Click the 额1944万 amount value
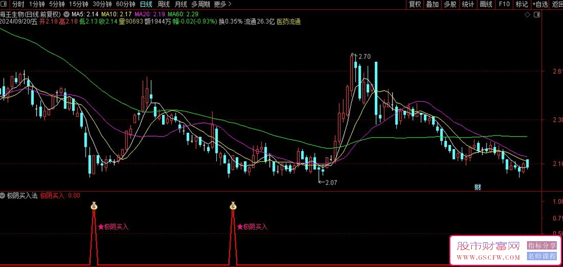Screen dimensions: 563x267 158,22
